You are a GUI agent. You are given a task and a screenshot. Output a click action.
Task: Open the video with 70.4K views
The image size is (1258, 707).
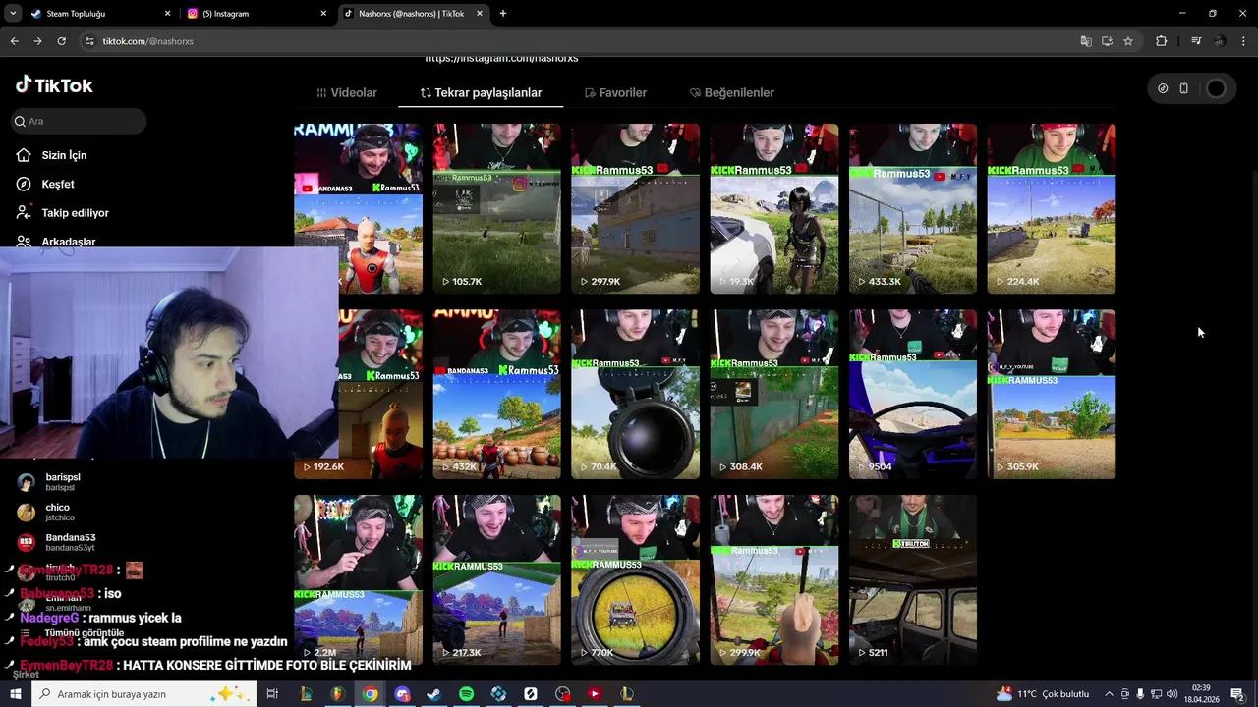(x=636, y=394)
